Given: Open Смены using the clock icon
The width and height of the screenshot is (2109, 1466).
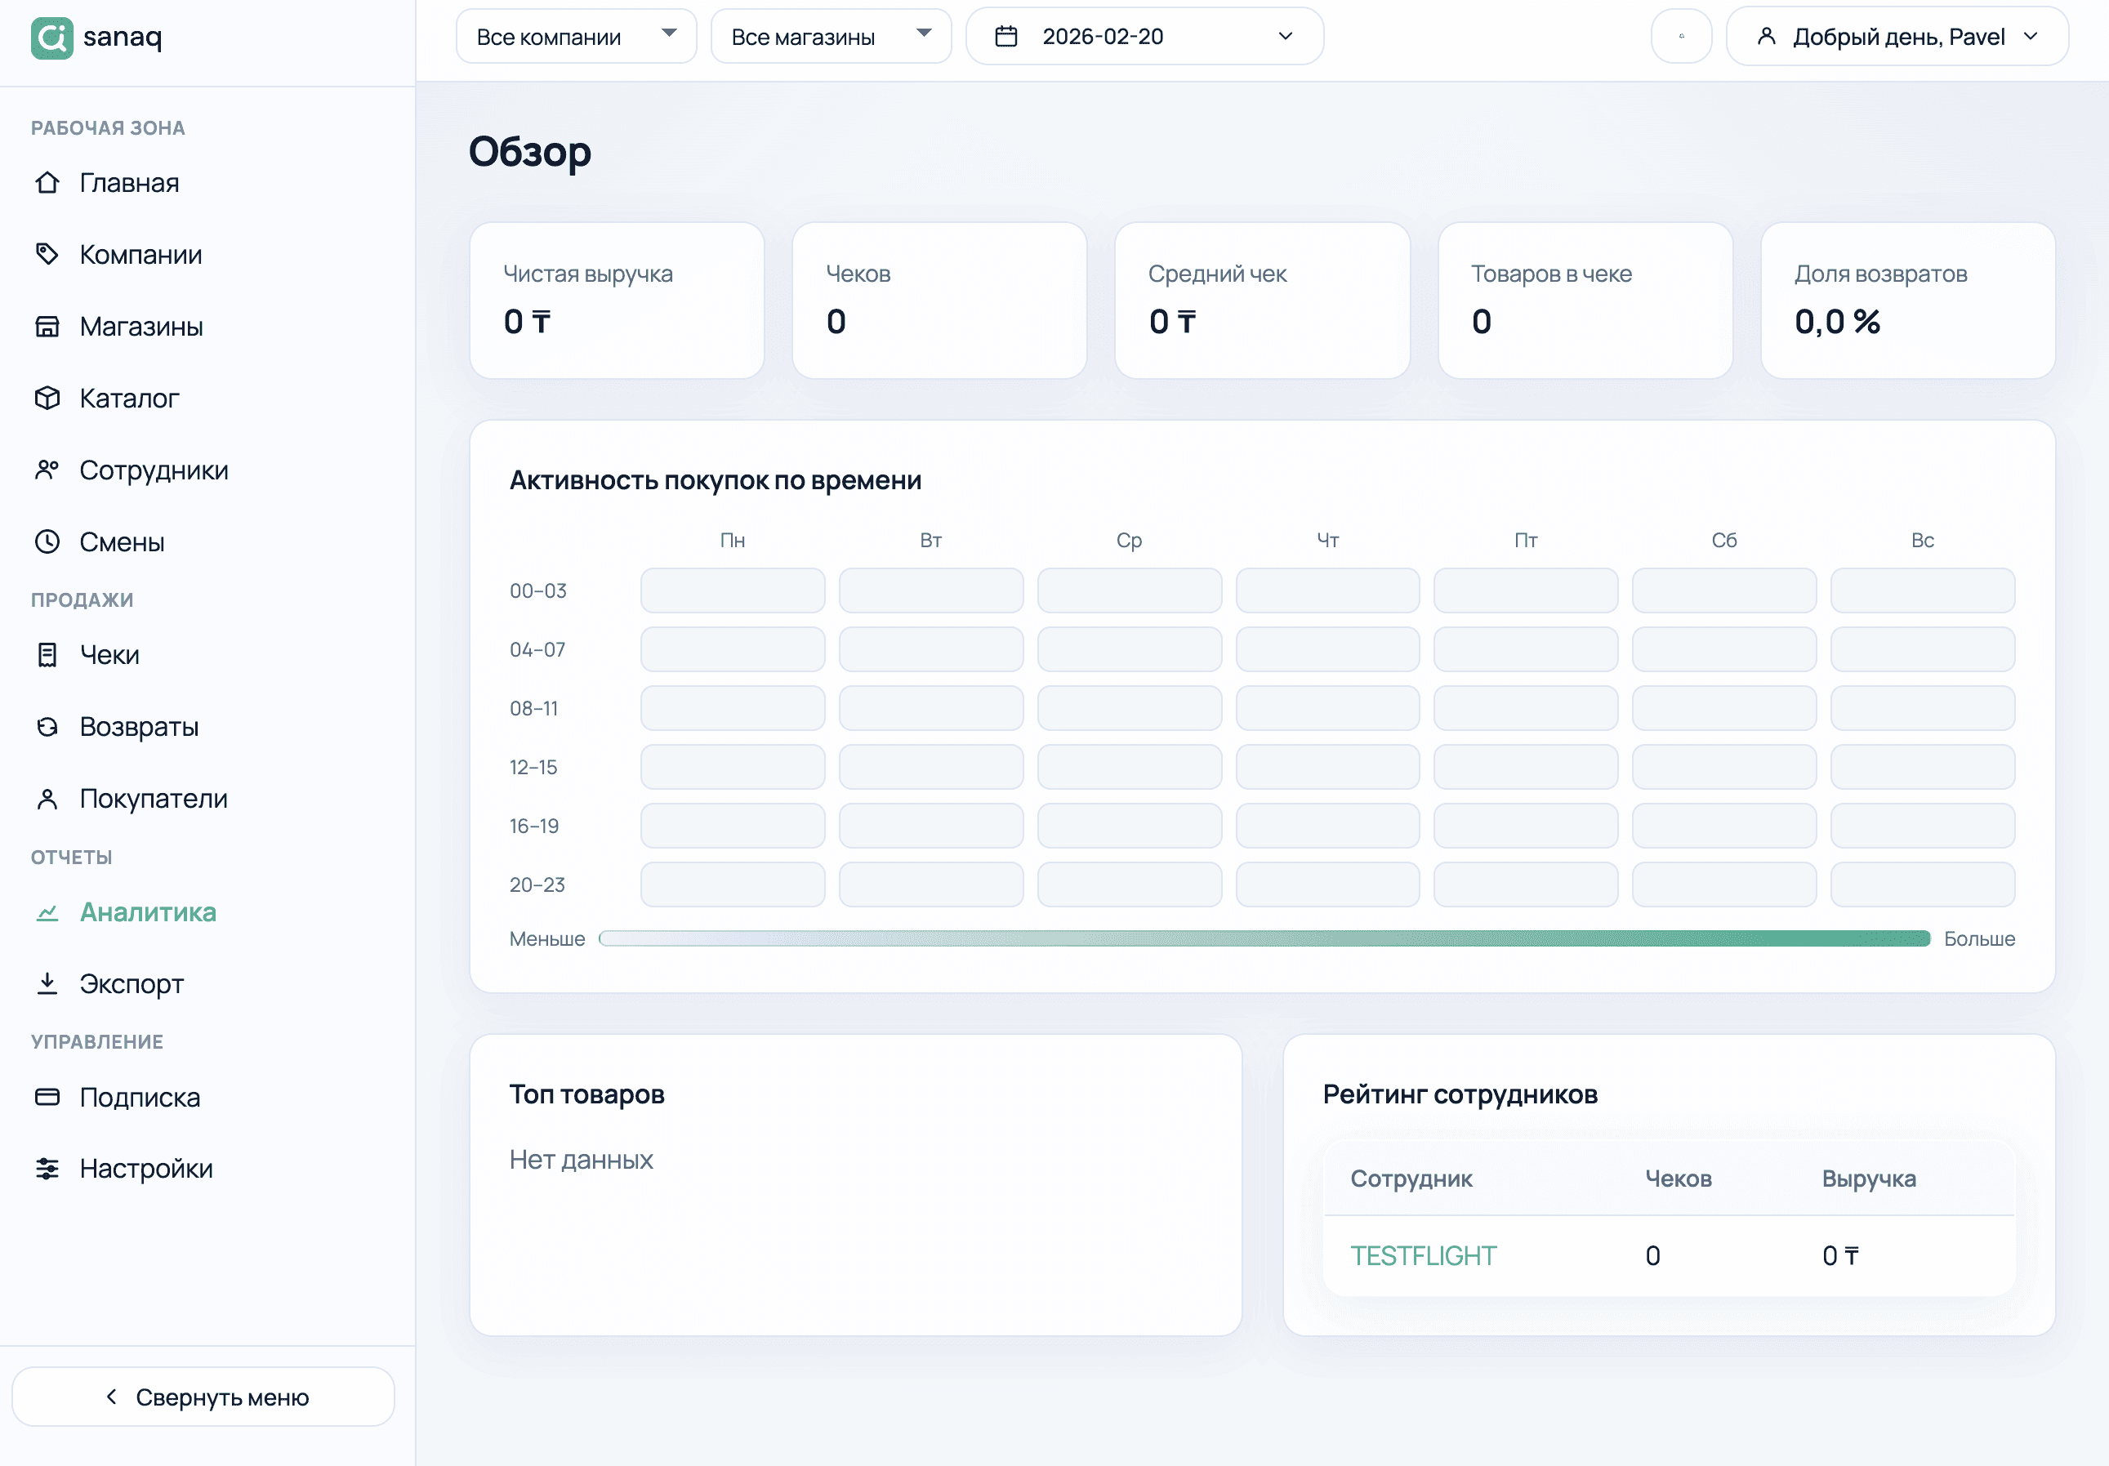Looking at the screenshot, I should (49, 541).
